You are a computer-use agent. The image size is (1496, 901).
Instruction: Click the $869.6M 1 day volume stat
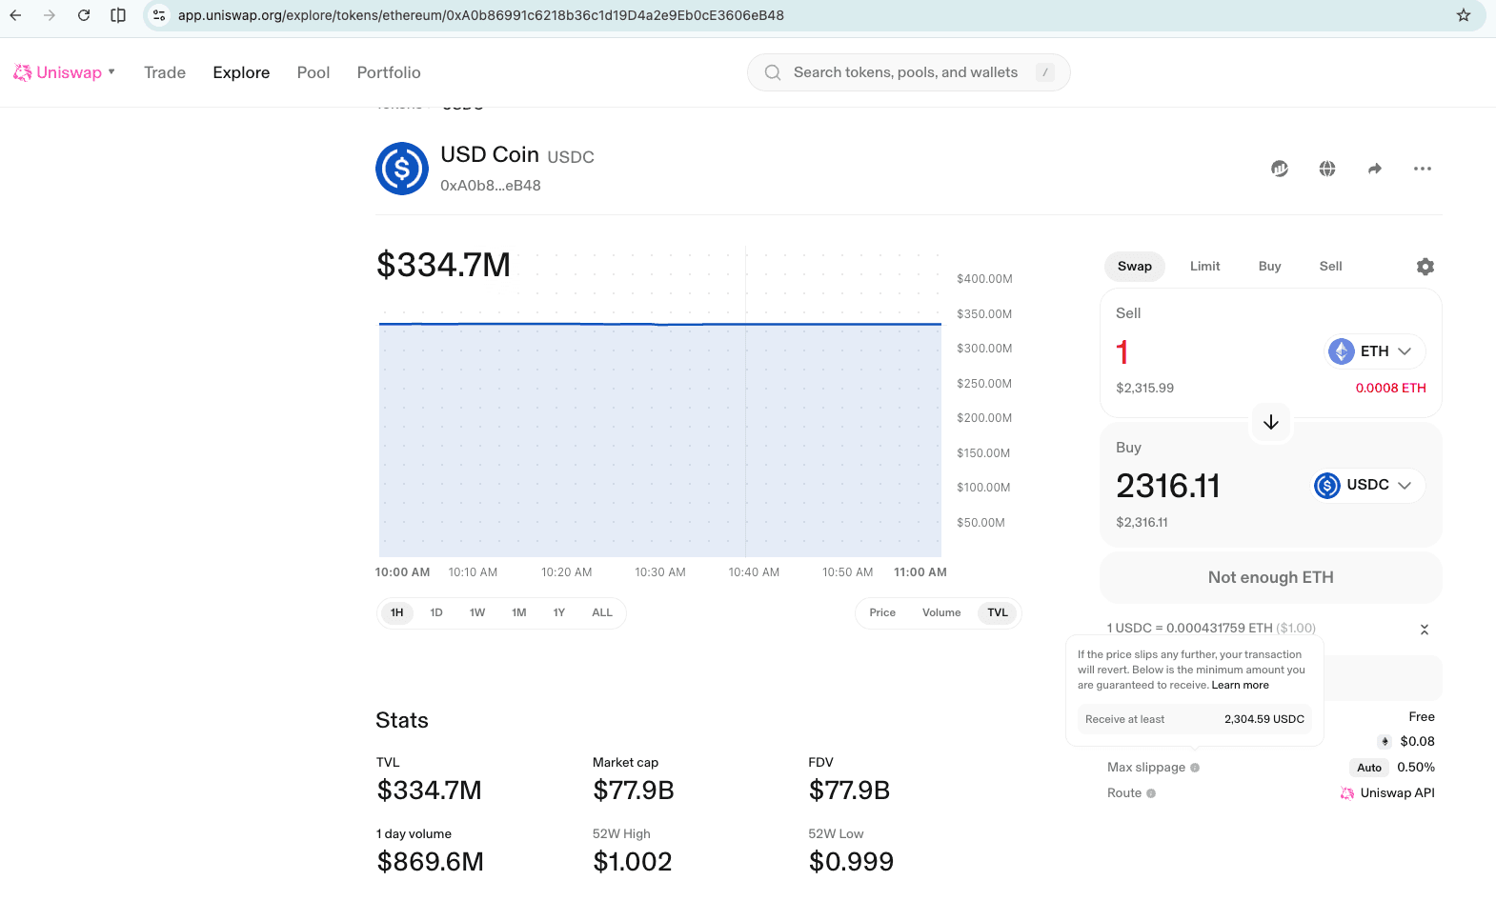(x=431, y=862)
